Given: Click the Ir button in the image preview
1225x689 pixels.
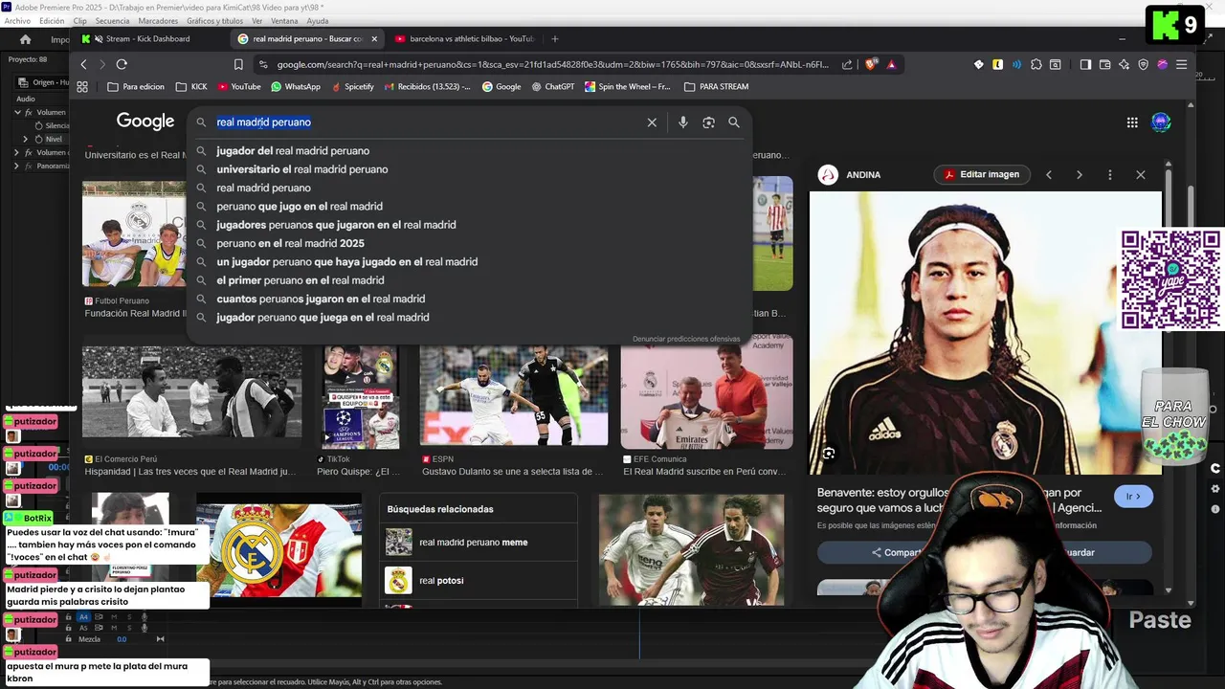Looking at the screenshot, I should pos(1133,497).
